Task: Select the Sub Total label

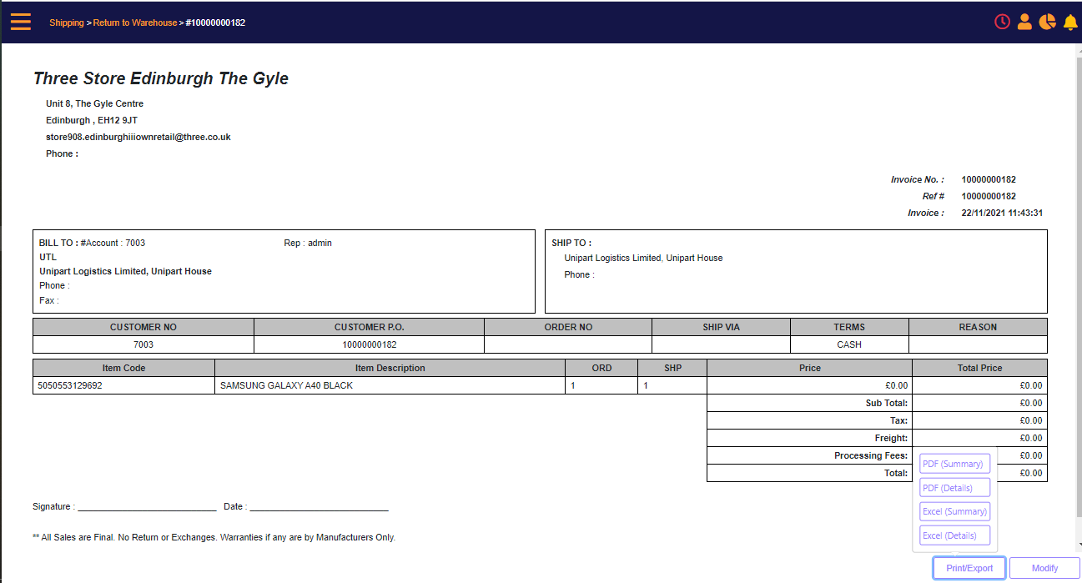Action: click(887, 403)
